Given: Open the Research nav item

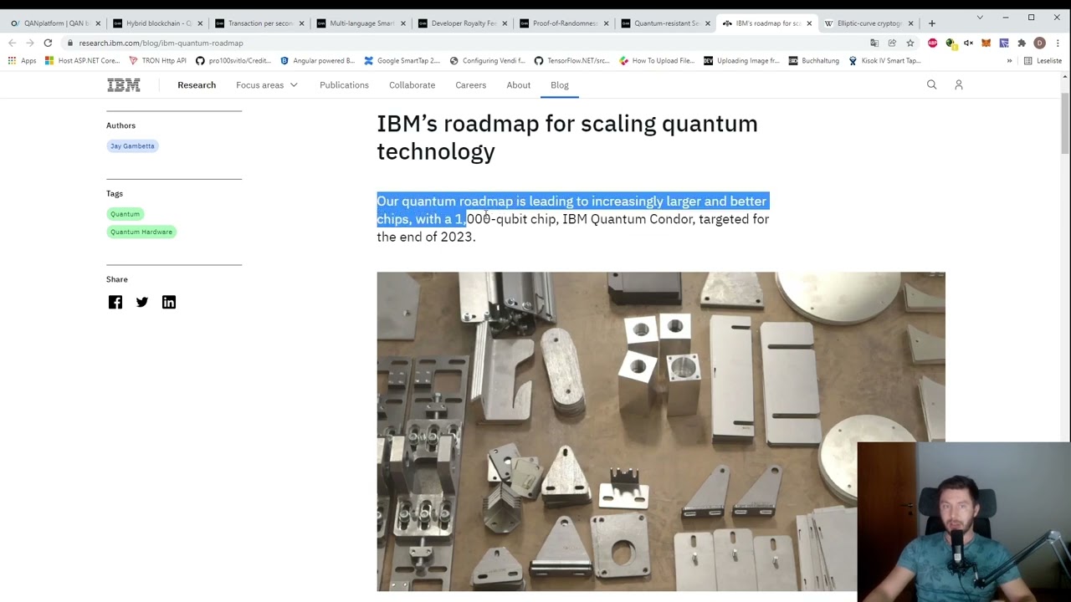Looking at the screenshot, I should point(197,84).
